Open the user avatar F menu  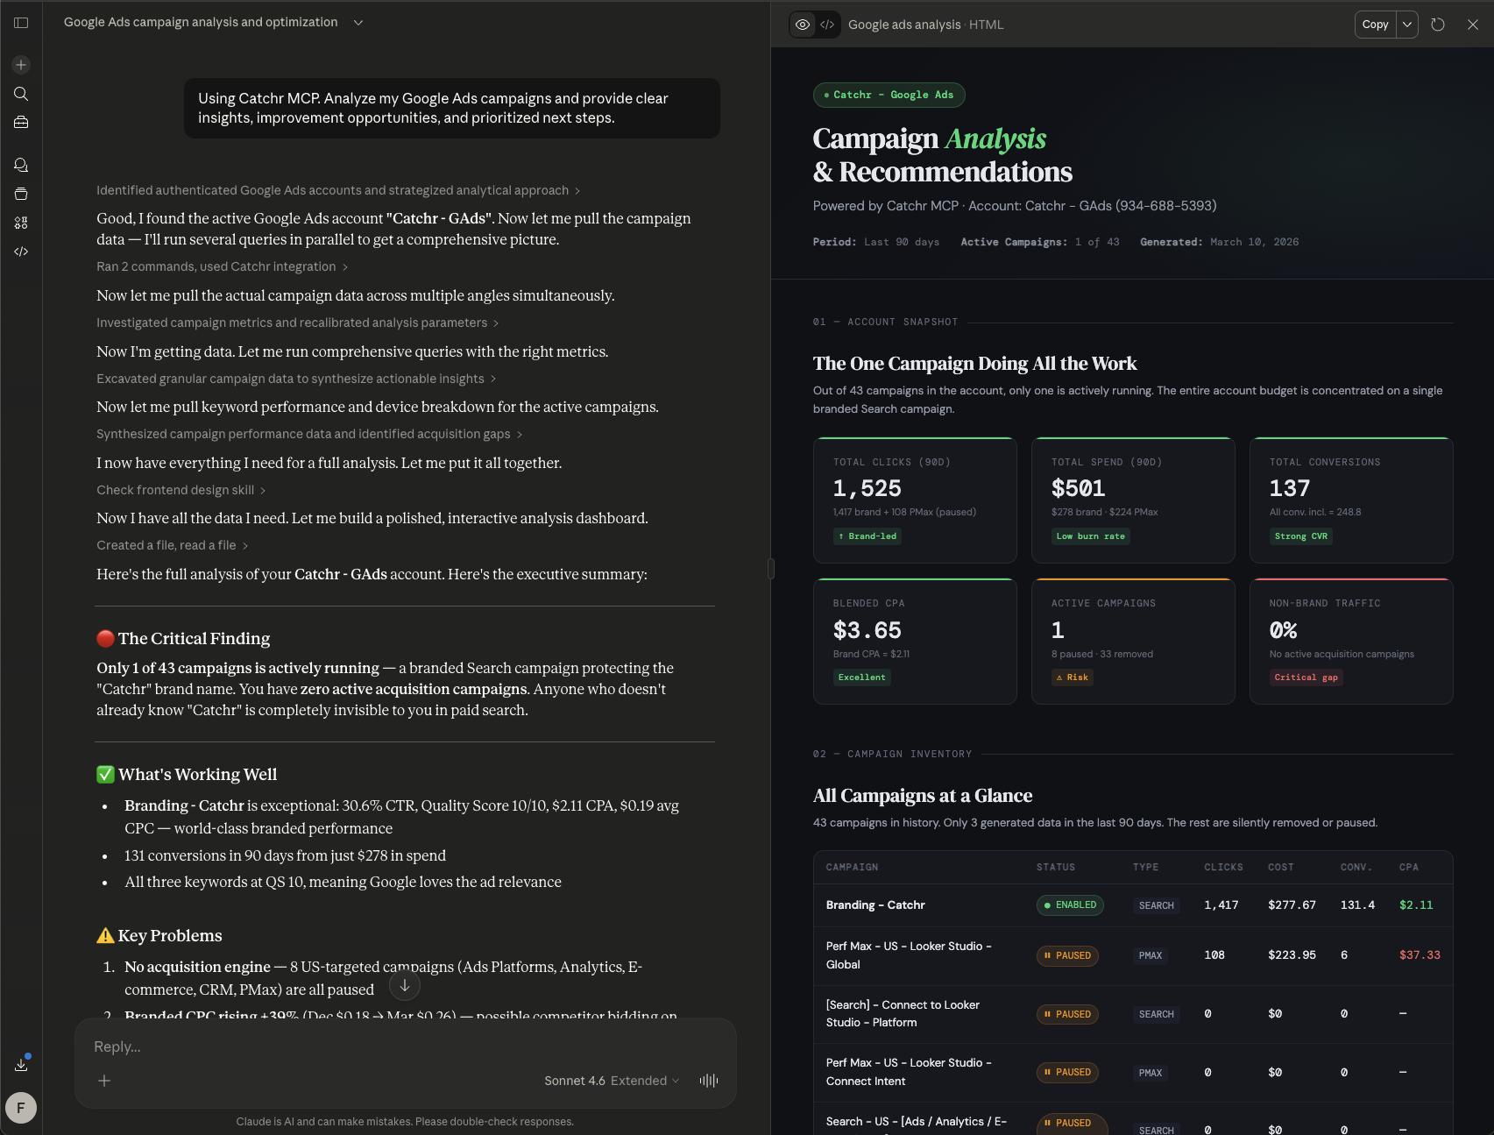[x=21, y=1108]
